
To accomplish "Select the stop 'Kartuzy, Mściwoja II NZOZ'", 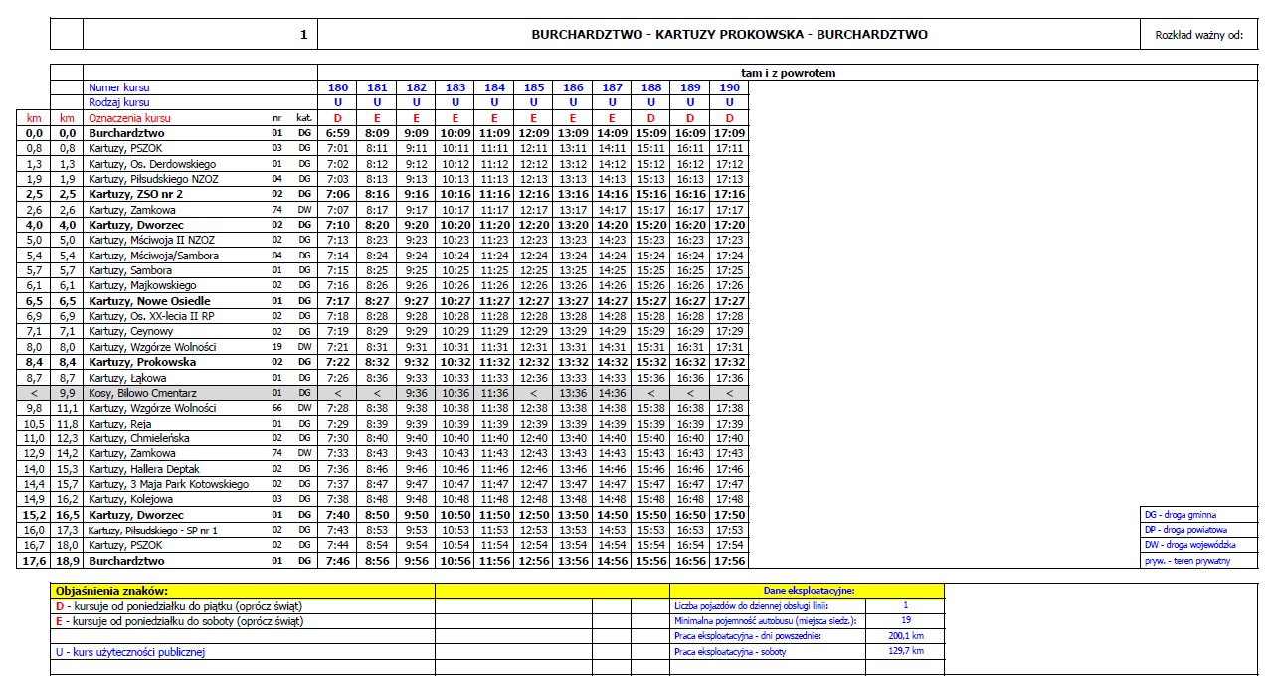I will (151, 240).
